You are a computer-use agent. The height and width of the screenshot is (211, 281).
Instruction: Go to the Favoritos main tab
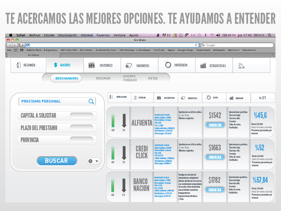[139, 65]
